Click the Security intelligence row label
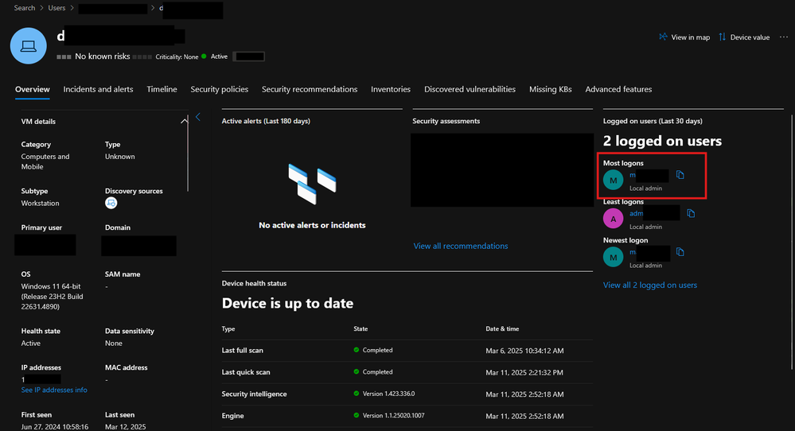Screen dimensions: 795x431 [254, 394]
